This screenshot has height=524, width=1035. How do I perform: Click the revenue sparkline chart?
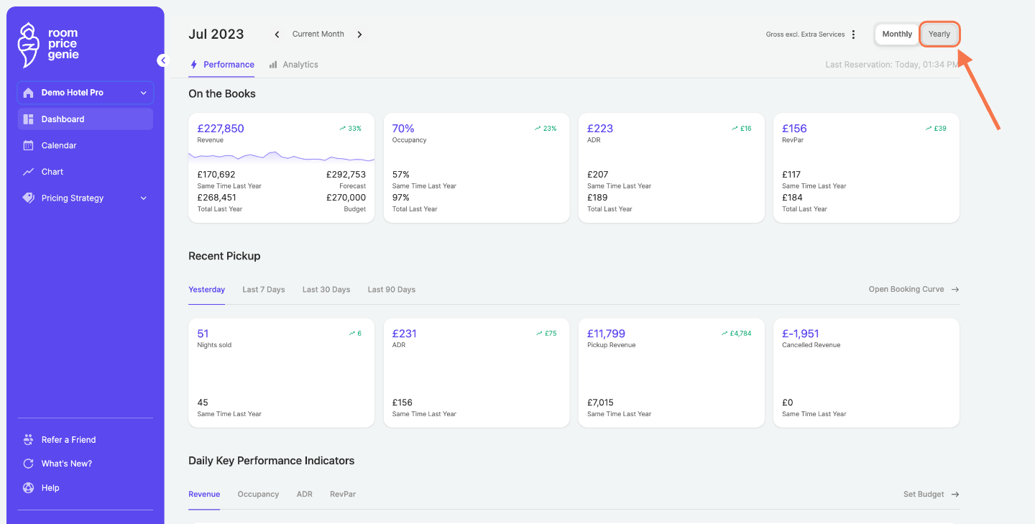281,157
